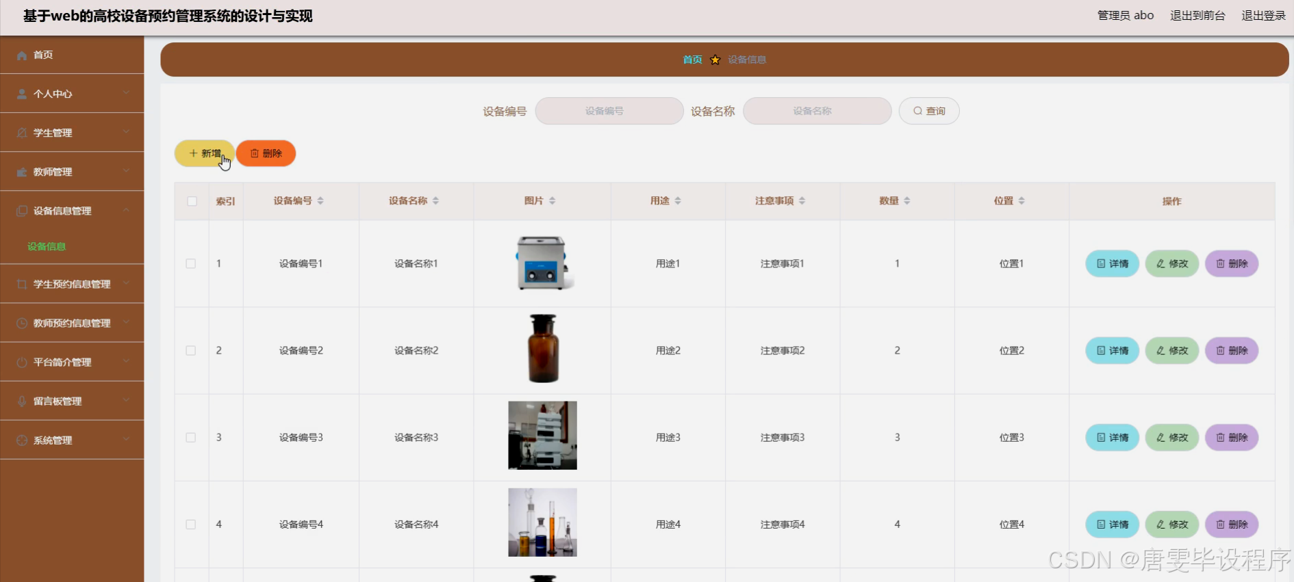Click 修改 for row 设备编号4
This screenshot has height=582, width=1294.
coord(1172,524)
